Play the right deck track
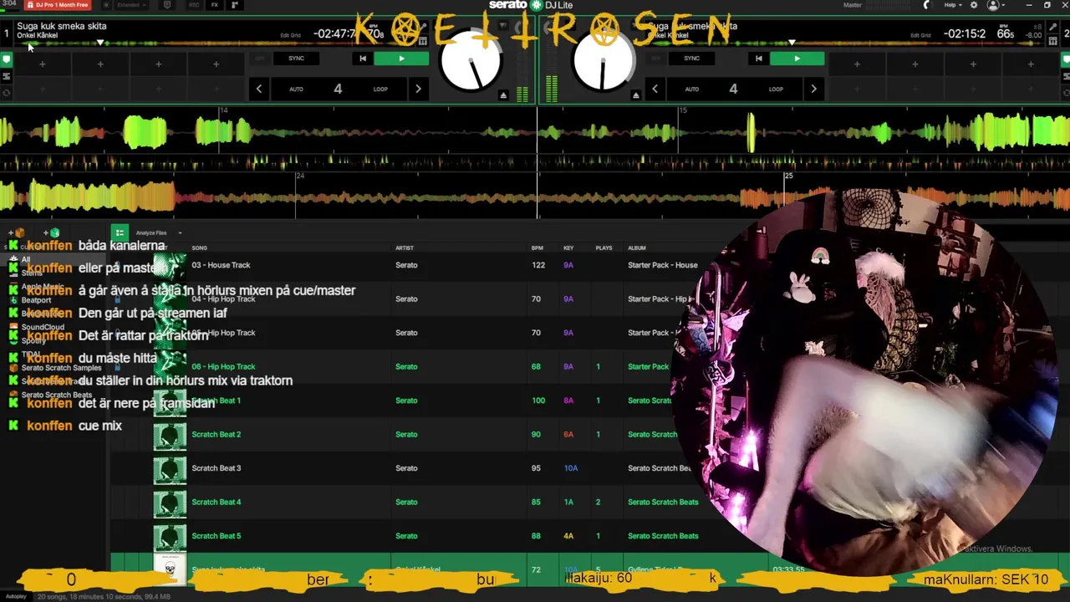Image resolution: width=1070 pixels, height=602 pixels. [x=797, y=59]
